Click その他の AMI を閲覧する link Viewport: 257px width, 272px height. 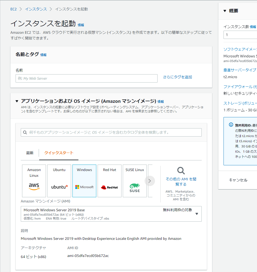(181, 182)
